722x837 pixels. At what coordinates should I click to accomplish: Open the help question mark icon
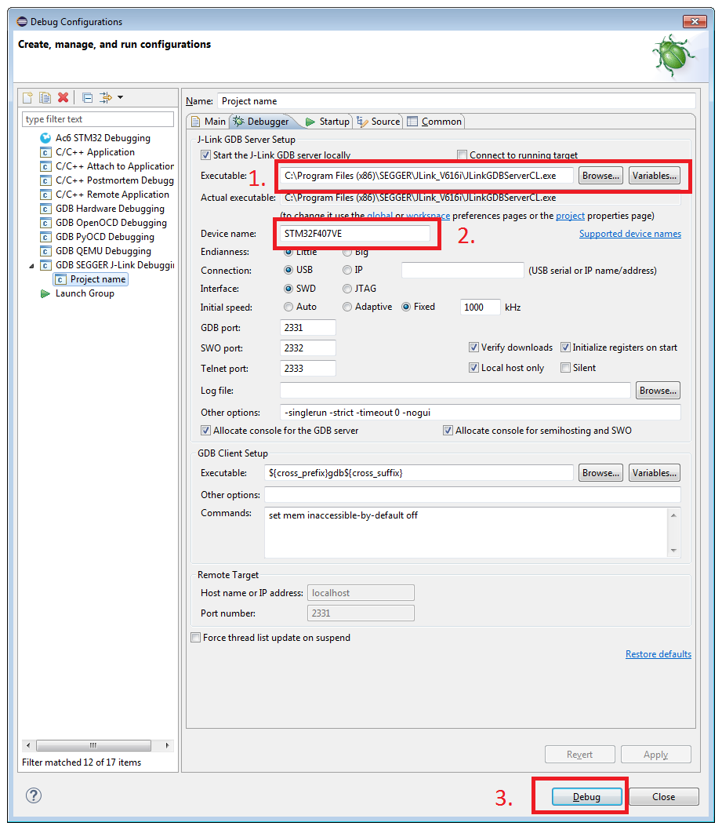[x=33, y=795]
